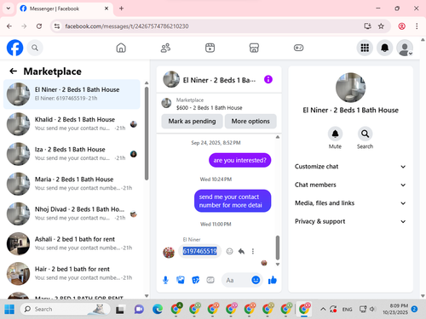Open Microsoft Edge from taskbar
Viewport: 426px width, 319px height.
158,309
